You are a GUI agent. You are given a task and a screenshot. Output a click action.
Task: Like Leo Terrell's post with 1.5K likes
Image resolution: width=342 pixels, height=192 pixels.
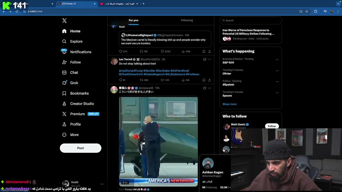point(165,80)
